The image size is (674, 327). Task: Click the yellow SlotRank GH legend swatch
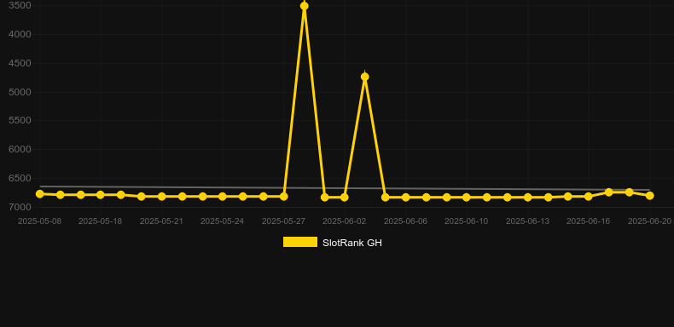(x=300, y=242)
